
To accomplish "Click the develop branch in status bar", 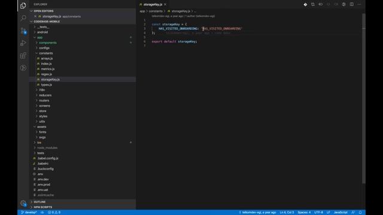I will click(x=29, y=213).
